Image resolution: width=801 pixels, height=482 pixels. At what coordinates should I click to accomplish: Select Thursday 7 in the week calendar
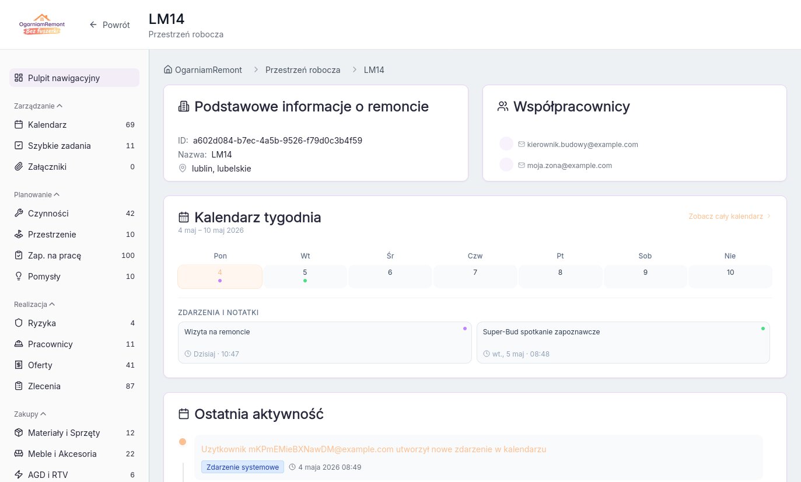point(475,277)
